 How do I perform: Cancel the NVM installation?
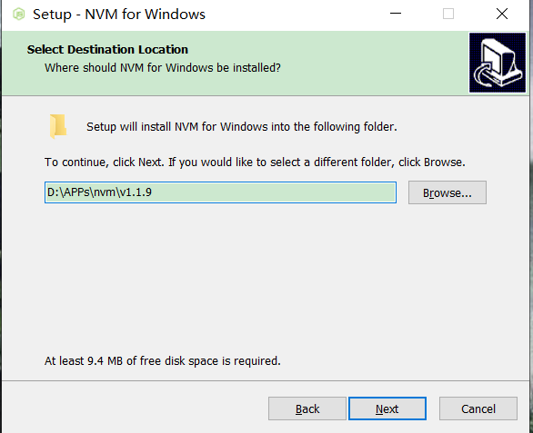[478, 408]
